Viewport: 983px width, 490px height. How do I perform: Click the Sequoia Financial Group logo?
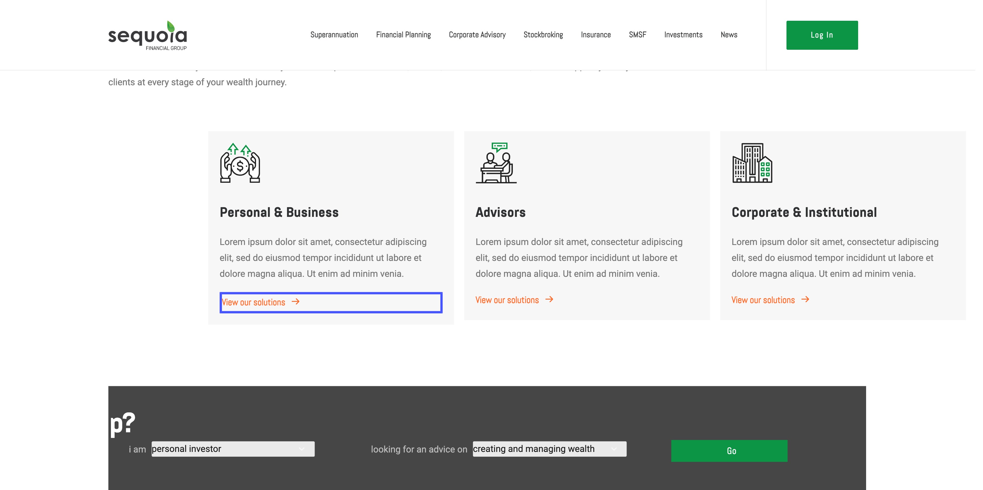[x=147, y=36]
